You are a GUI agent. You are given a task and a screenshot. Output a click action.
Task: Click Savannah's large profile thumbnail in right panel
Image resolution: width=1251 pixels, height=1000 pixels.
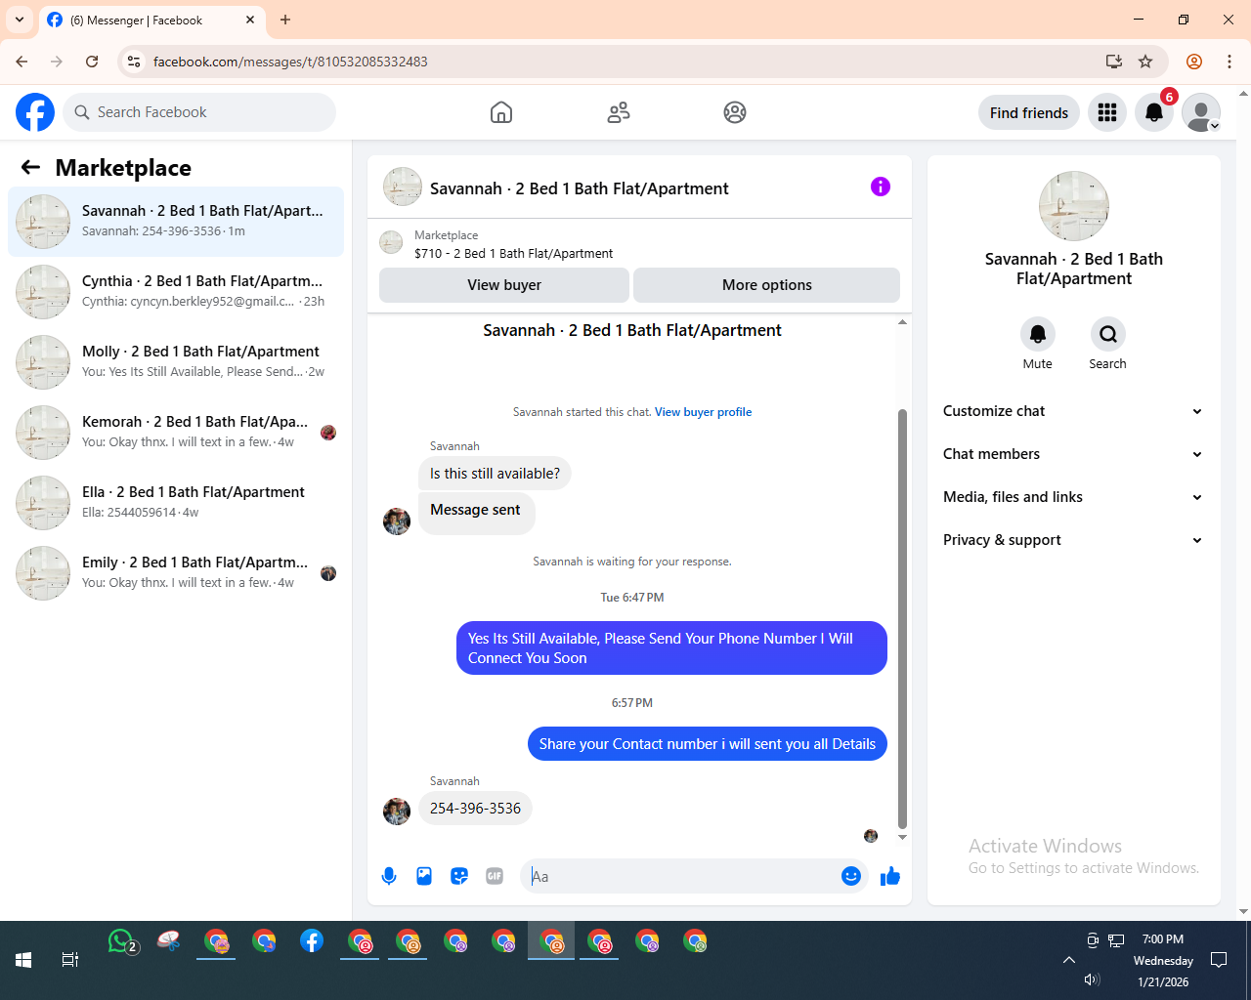coord(1074,206)
